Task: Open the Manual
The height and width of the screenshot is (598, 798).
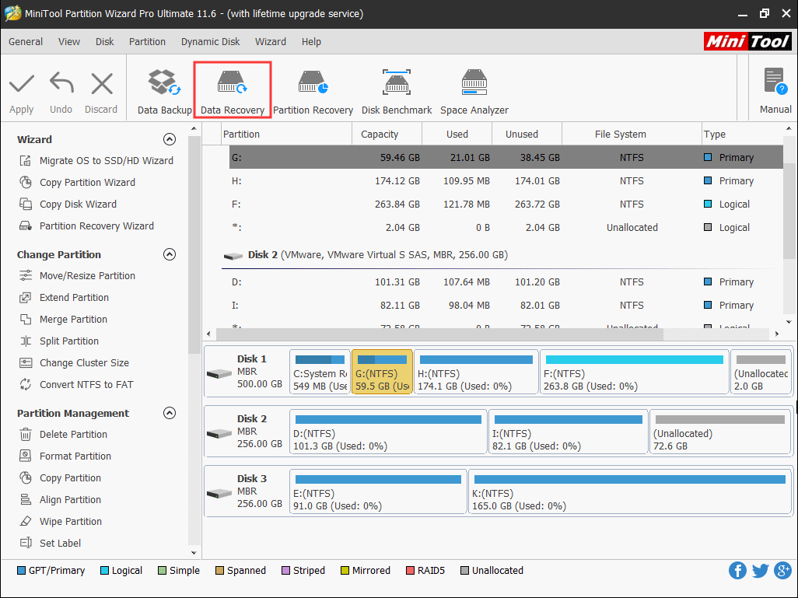Action: click(774, 89)
